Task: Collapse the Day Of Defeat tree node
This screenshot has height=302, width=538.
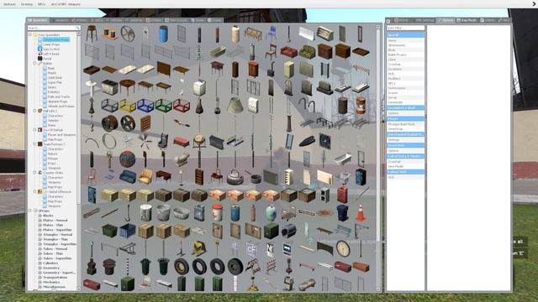Action: pos(34,130)
